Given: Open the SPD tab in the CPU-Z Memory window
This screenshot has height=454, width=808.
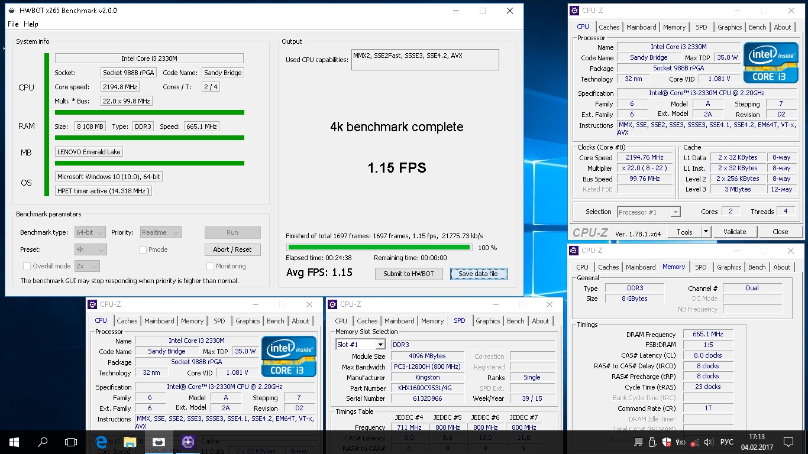Looking at the screenshot, I should [701, 267].
